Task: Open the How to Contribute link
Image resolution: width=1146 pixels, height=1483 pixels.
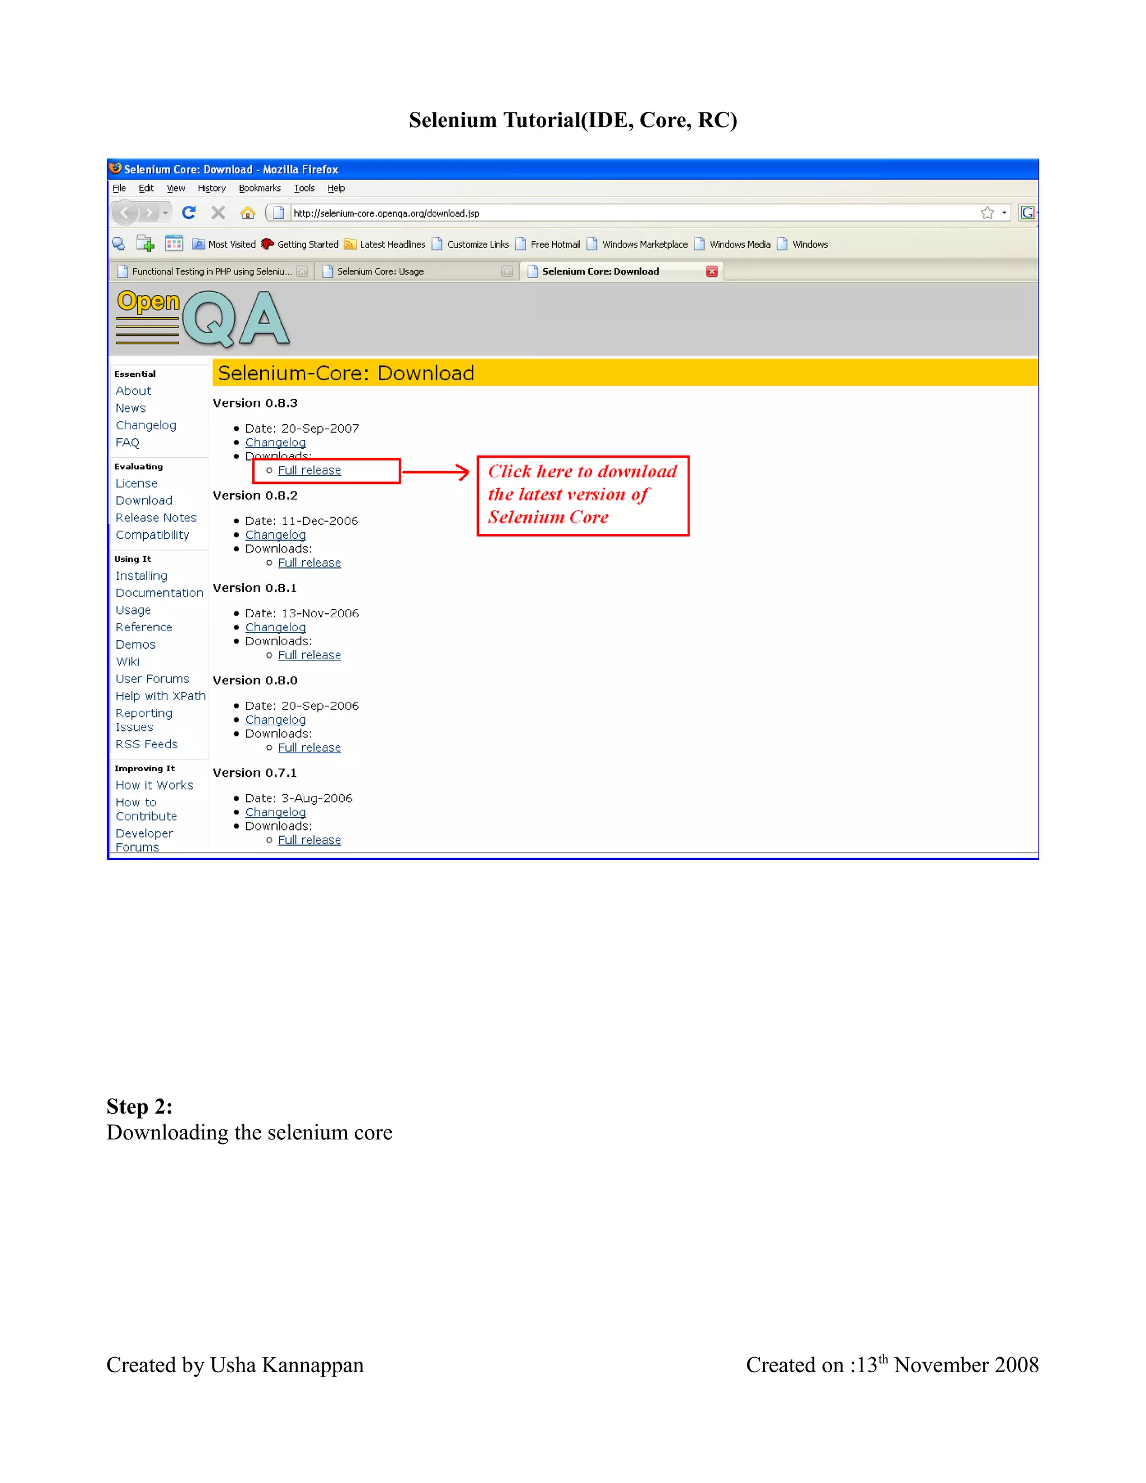Action: pyautogui.click(x=146, y=809)
